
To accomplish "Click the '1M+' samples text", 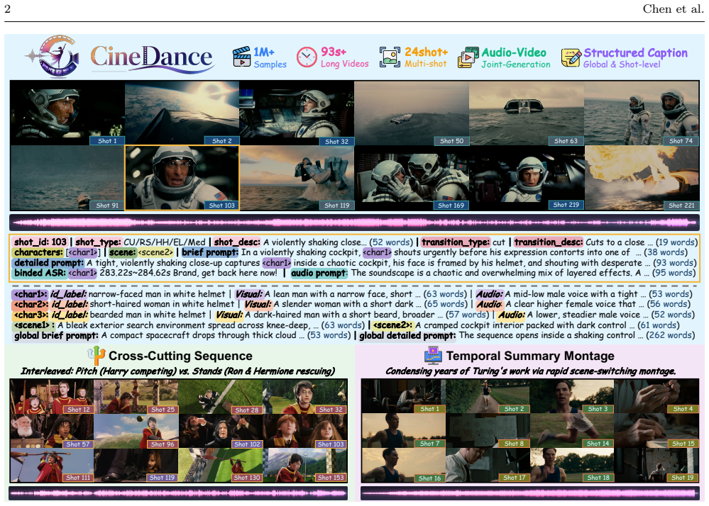I will pos(264,52).
